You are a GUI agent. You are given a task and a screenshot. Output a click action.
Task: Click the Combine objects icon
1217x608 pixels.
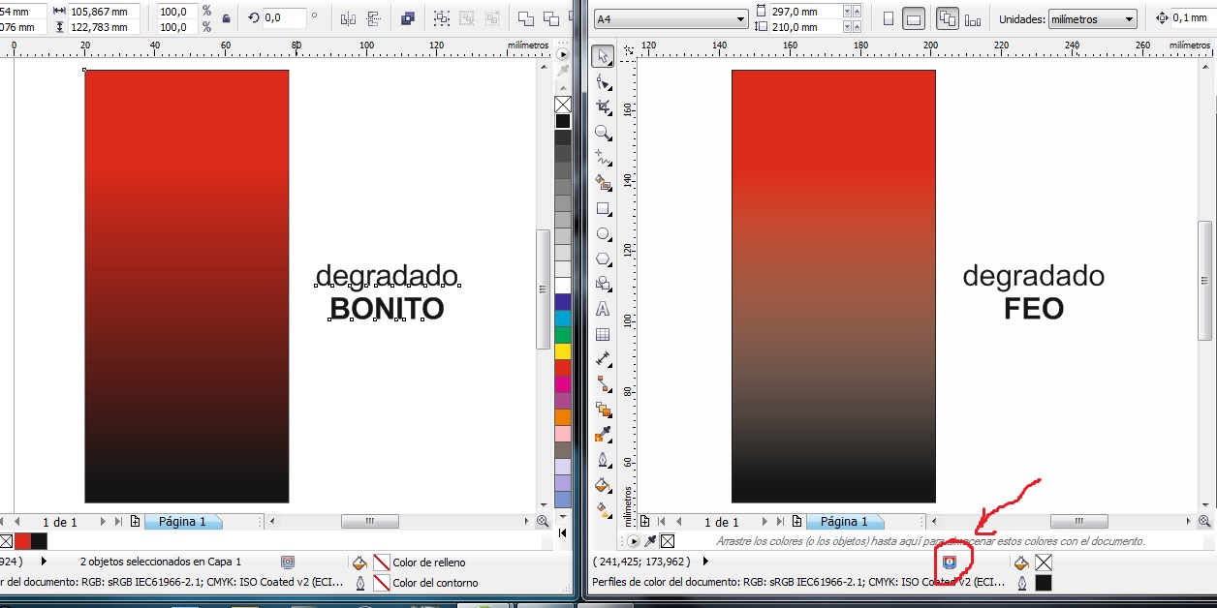tap(408, 18)
